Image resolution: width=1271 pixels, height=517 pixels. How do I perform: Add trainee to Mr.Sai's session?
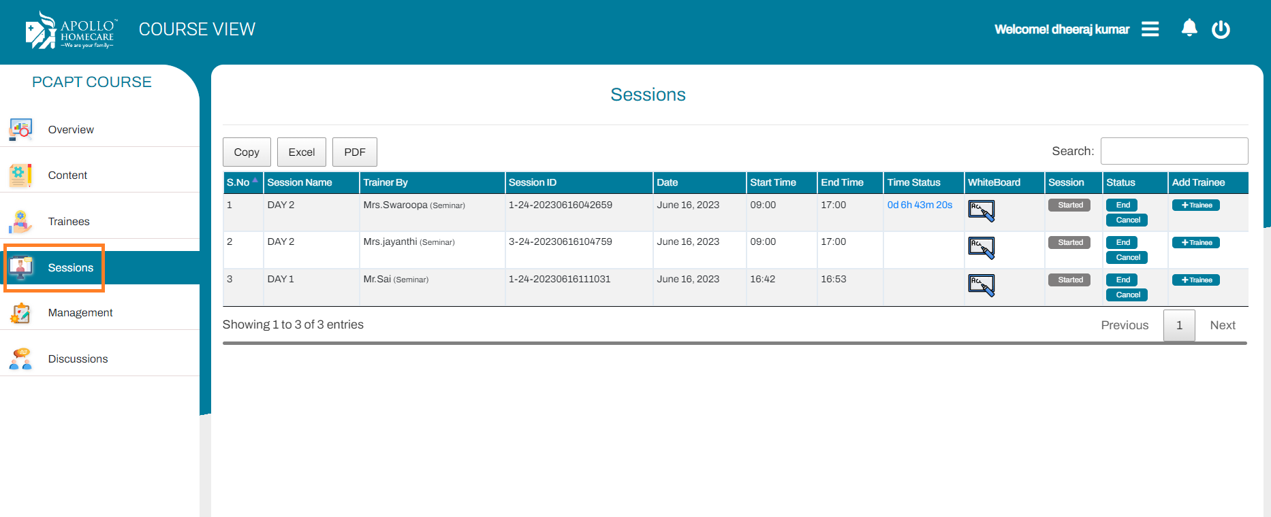1195,280
